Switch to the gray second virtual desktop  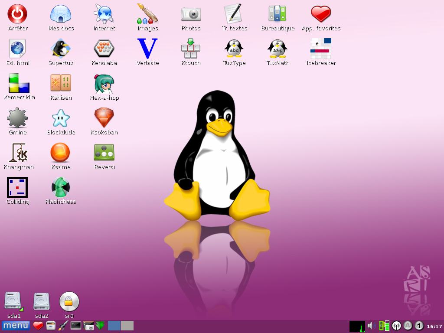click(127, 326)
